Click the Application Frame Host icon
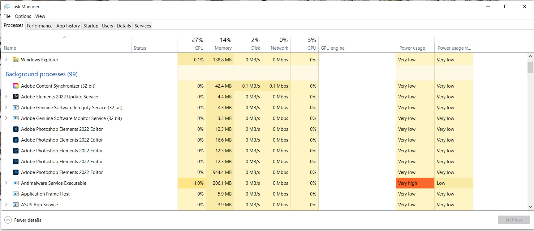The height and width of the screenshot is (231, 534). 16,194
